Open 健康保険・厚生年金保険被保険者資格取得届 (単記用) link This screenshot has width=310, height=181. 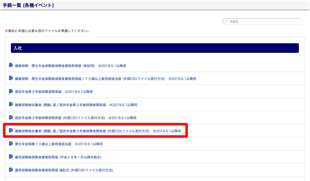pyautogui.click(x=70, y=66)
